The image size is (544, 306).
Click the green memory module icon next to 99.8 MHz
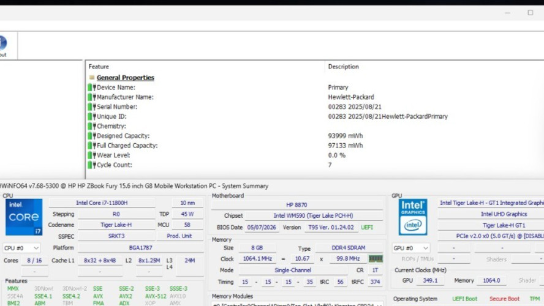point(376,258)
